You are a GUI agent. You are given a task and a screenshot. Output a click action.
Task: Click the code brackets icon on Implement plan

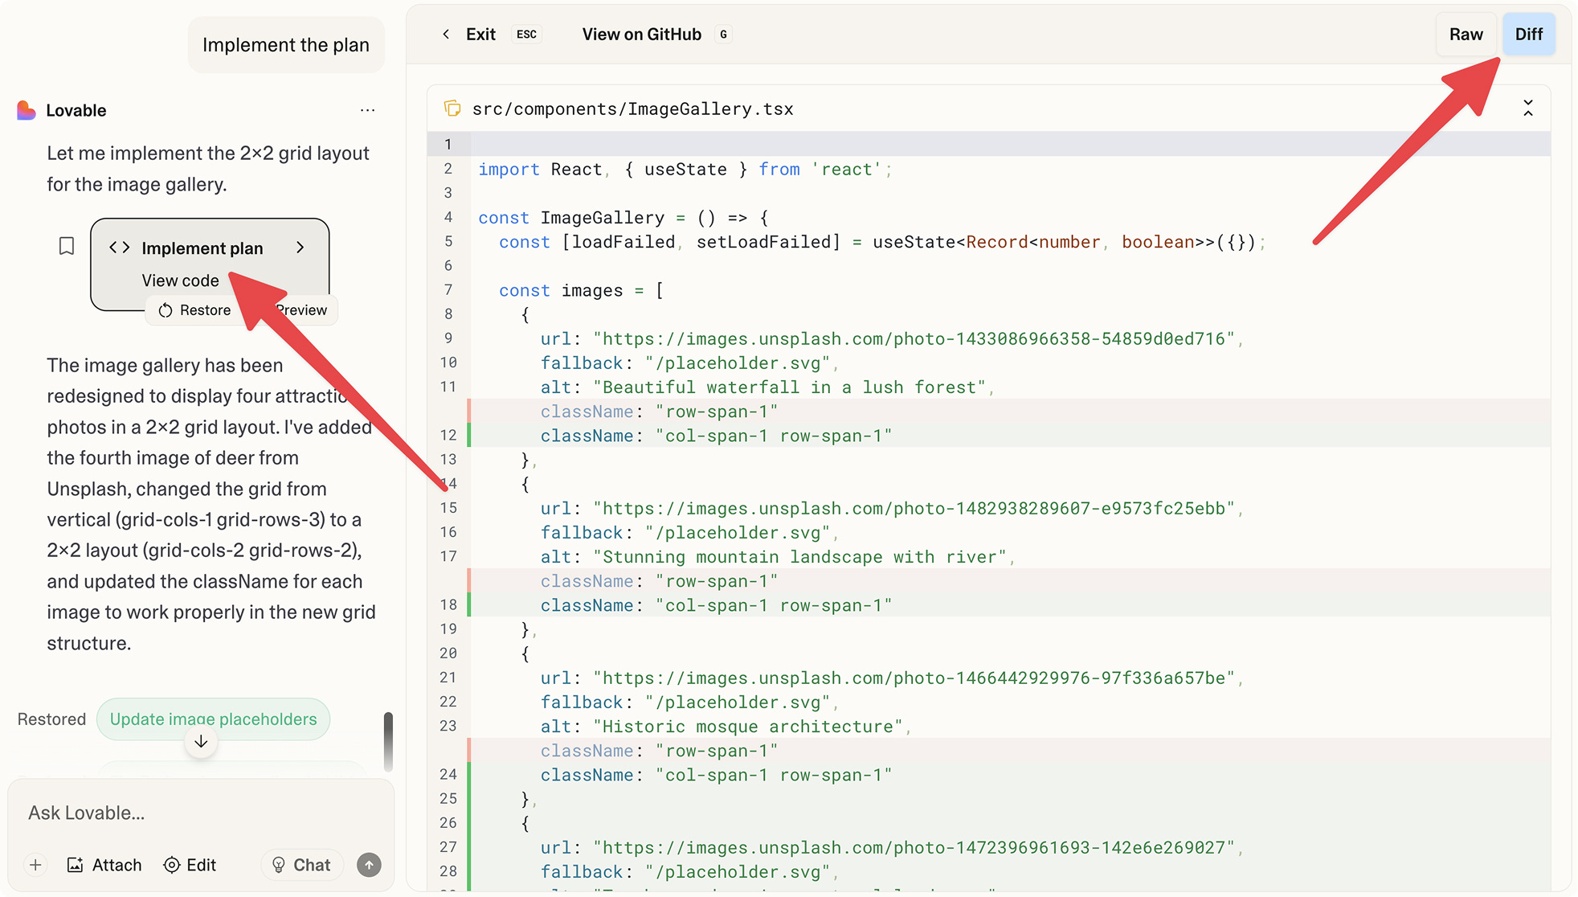point(120,248)
